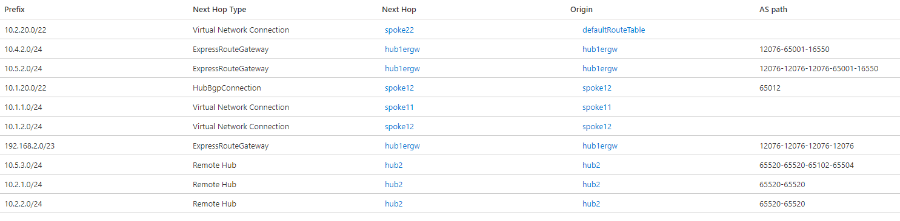The height and width of the screenshot is (221, 900).
Task: Click ExpressRouteGateway type for 10.4.2.0/24
Action: coord(230,49)
